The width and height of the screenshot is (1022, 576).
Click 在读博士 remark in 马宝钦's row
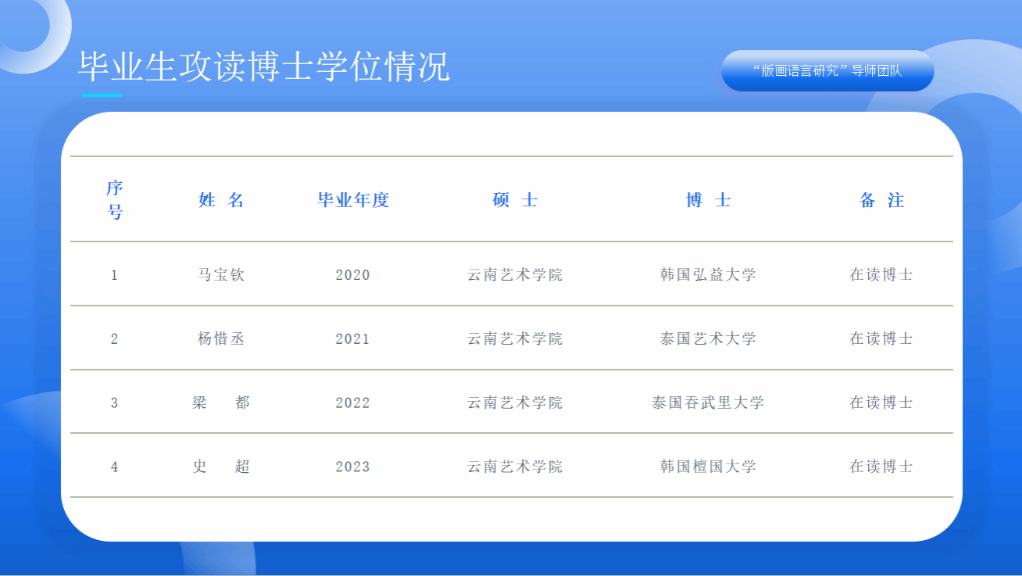point(881,275)
